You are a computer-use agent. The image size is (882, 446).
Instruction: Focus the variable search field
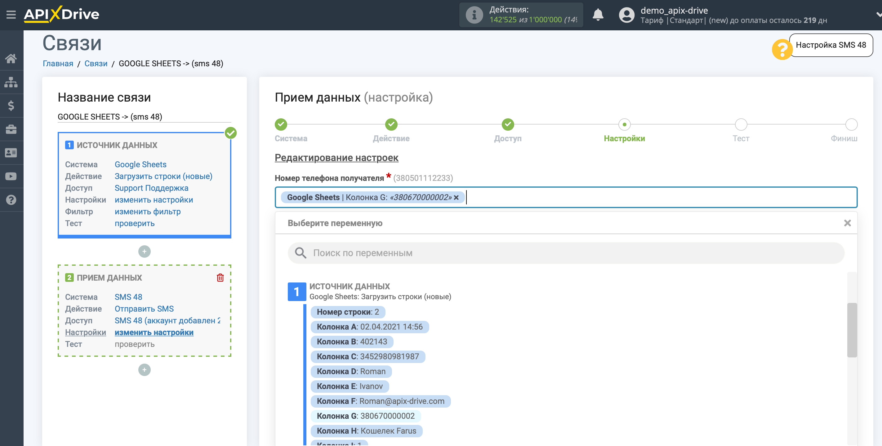(566, 253)
